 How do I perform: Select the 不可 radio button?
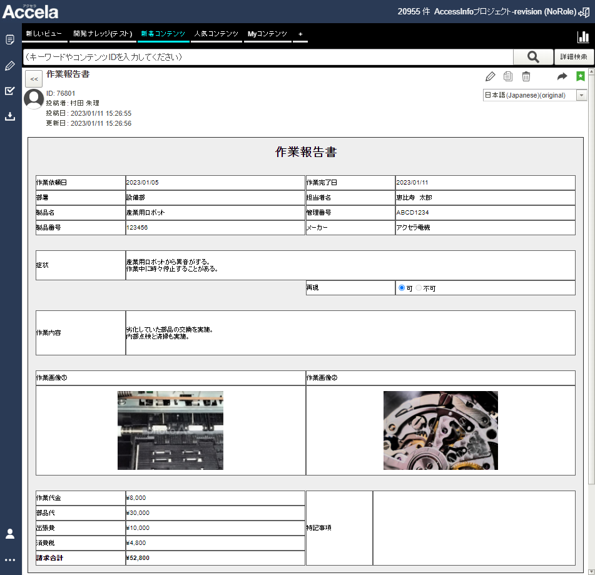(x=419, y=288)
